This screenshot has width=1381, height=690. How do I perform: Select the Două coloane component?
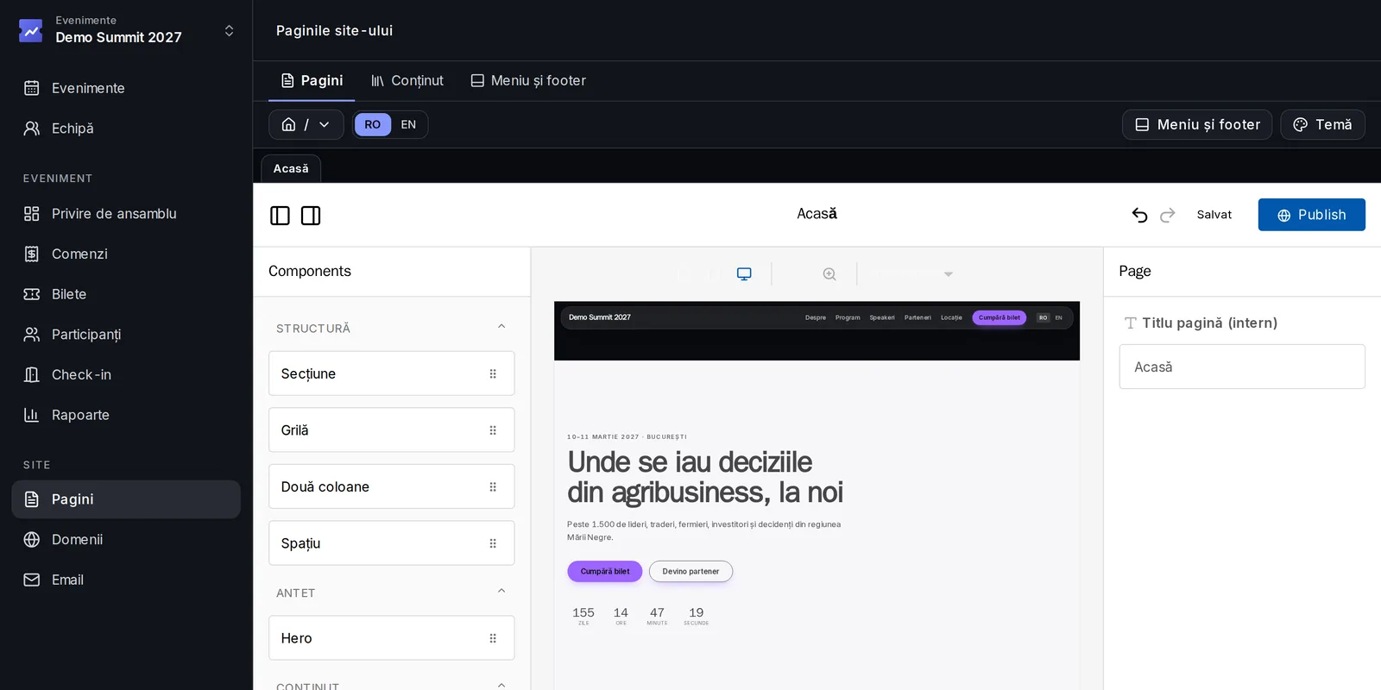pyautogui.click(x=391, y=486)
